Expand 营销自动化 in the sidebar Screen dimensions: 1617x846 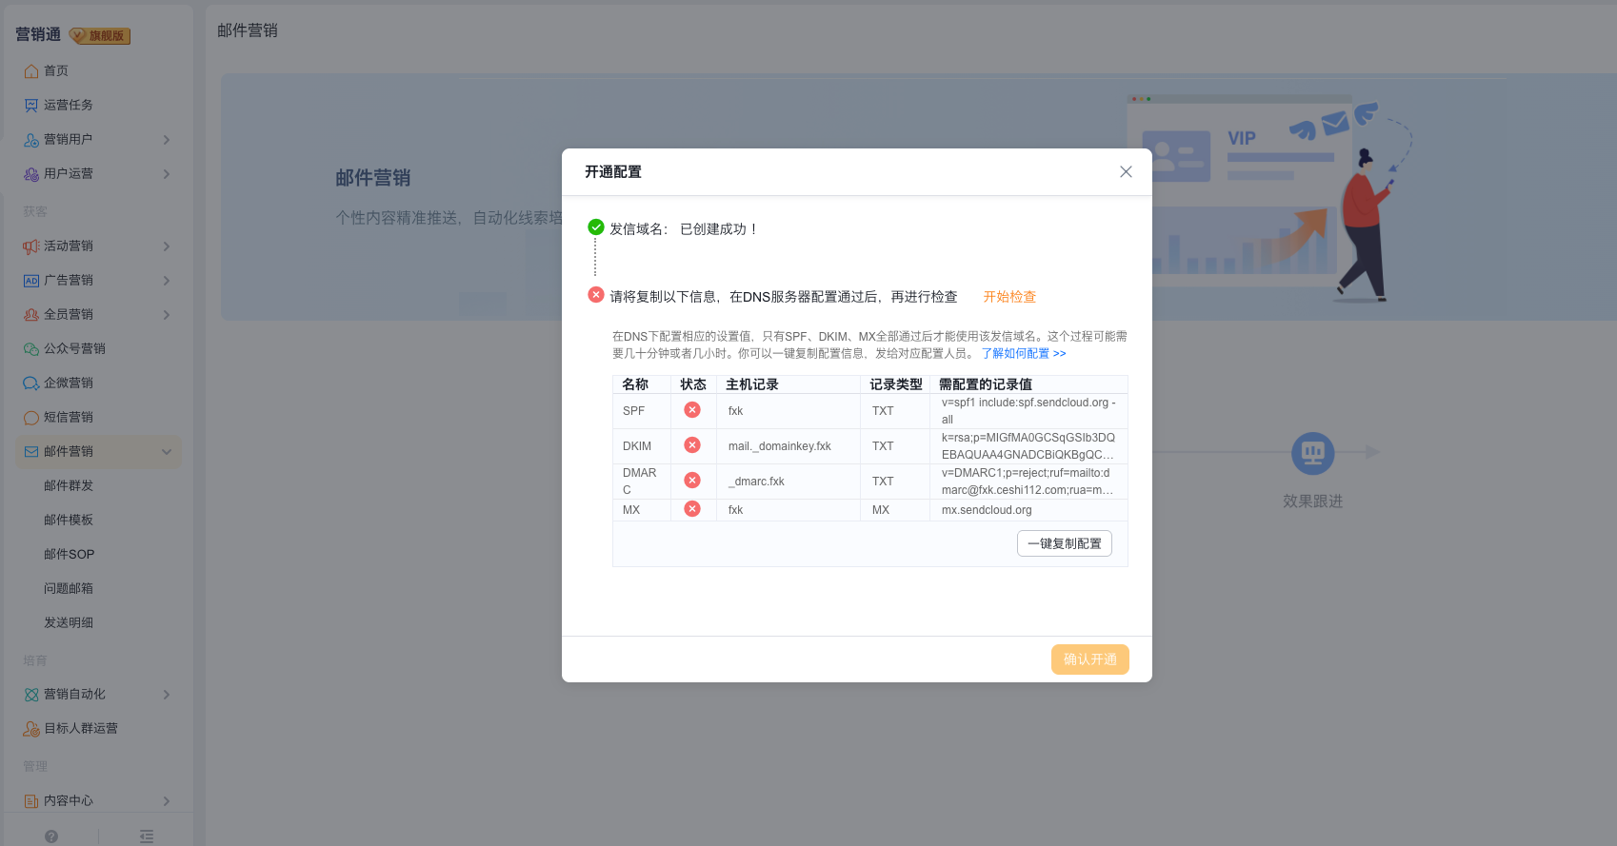coord(167,695)
